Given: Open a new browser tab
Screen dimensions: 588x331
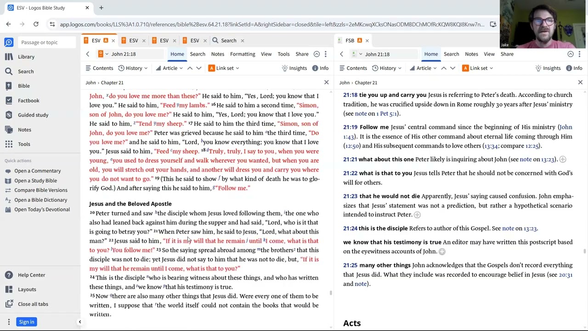Looking at the screenshot, I should coord(101,8).
